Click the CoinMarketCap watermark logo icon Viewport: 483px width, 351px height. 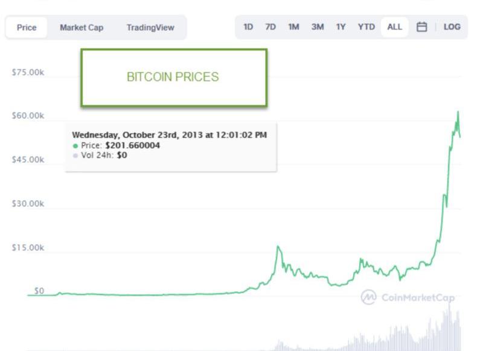368,297
